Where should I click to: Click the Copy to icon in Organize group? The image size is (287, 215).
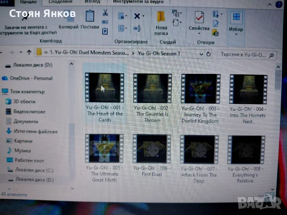coord(121,28)
